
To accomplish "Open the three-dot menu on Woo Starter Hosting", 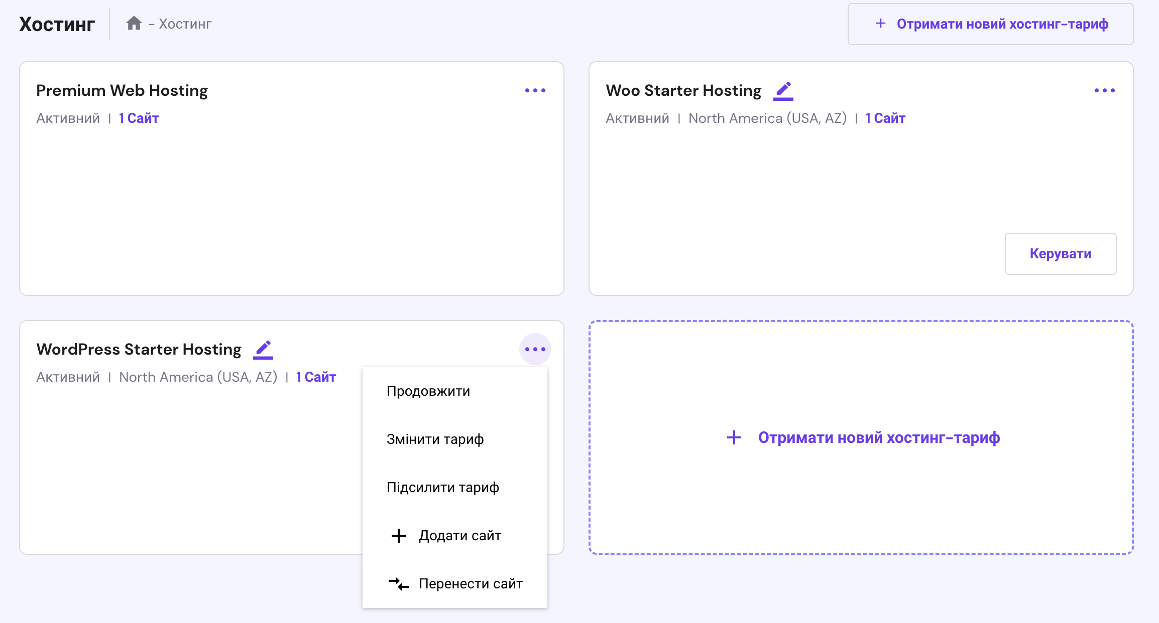I will point(1105,90).
